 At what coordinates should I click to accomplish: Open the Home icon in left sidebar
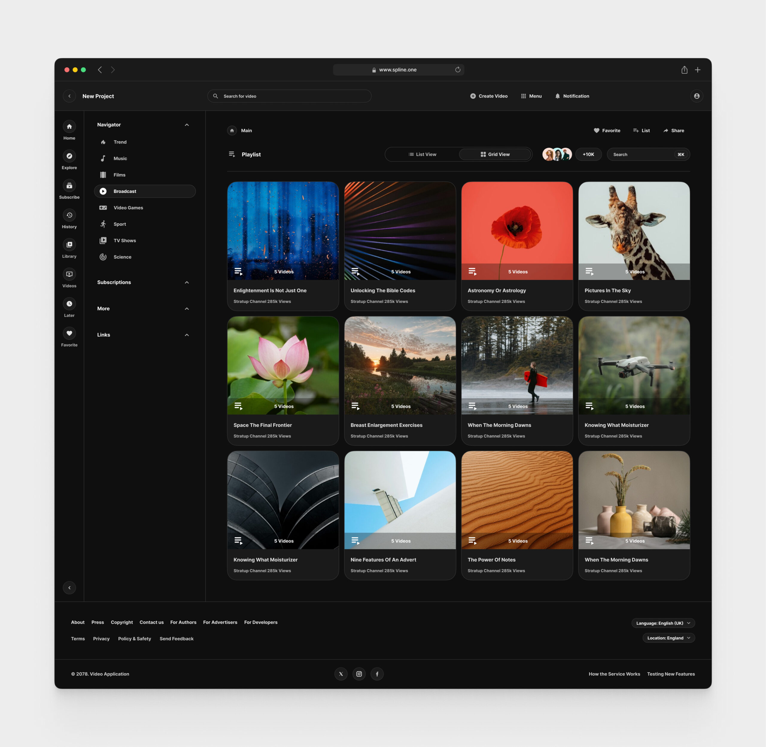point(69,126)
